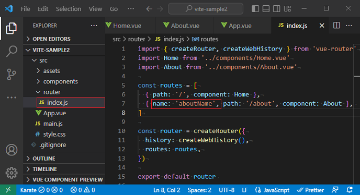Collapse the src folder
The width and height of the screenshot is (360, 195).
64,60
